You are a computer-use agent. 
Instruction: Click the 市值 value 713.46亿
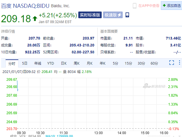pos(173,38)
